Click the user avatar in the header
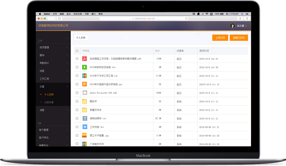This screenshot has width=286, height=166. click(232, 26)
